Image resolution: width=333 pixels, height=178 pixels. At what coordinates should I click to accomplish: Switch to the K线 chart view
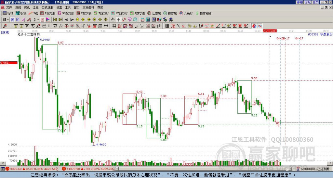click(33, 13)
